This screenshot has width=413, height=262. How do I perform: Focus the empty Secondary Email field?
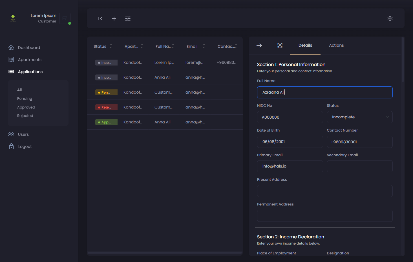click(360, 166)
